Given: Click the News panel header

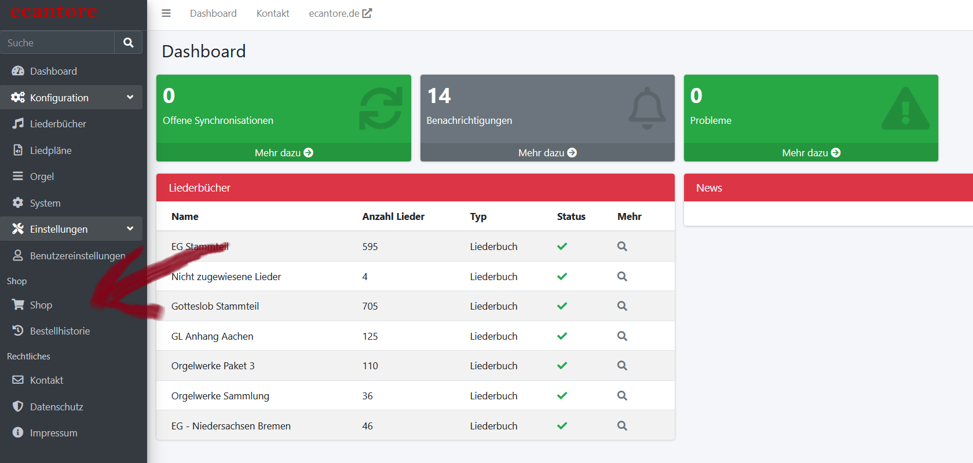Looking at the screenshot, I should (828, 188).
